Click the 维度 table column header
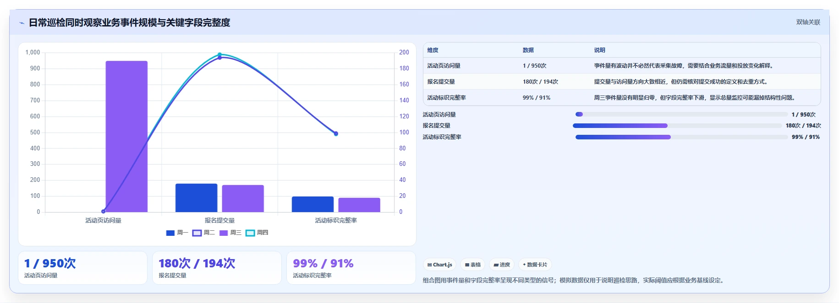The image size is (839, 303). pyautogui.click(x=433, y=50)
